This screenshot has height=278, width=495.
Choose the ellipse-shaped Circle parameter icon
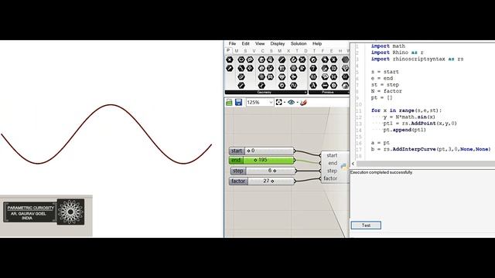pos(241,59)
